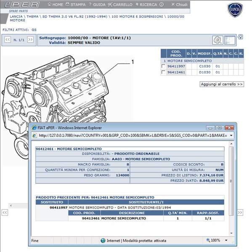Click left arrow of drawing horizontal scrollbar
Screen dimensions: 252x252
[x=11, y=205]
